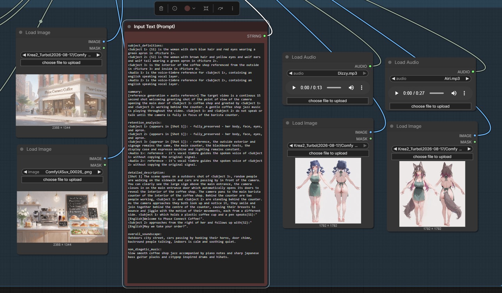
Task: Play the Airi.mp3 audio
Action: [x=397, y=93]
